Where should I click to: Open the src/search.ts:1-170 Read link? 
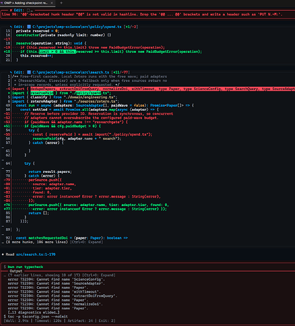pos(36,254)
